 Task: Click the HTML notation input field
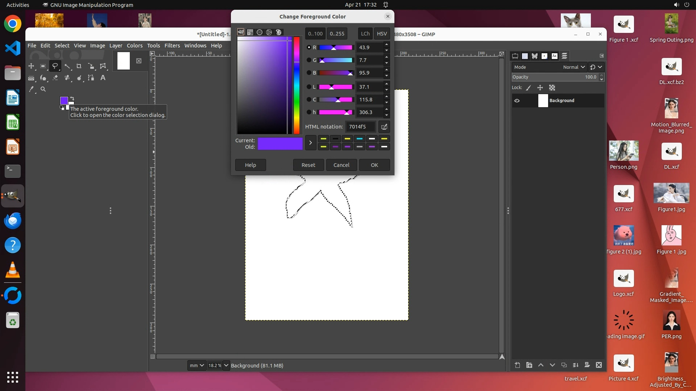click(x=360, y=127)
